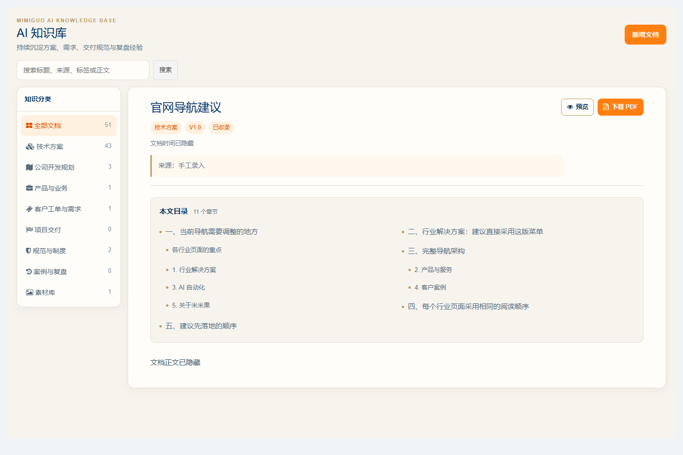Click the 已收录 status tag
Screen dimensions: 683x455
(222, 127)
